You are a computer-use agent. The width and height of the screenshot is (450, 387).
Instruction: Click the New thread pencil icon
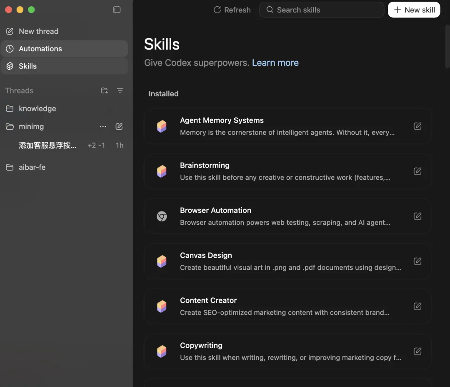[x=10, y=31]
